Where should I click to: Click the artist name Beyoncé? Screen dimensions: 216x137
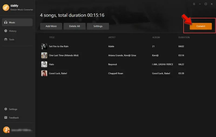(x=113, y=64)
